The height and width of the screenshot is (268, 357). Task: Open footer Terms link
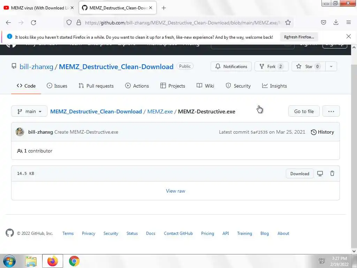(68, 233)
